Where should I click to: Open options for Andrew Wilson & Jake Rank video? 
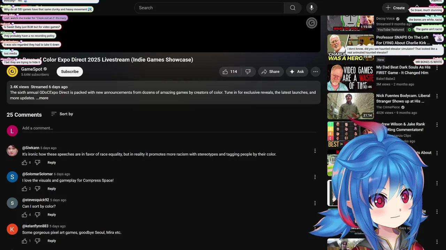tap(437, 124)
